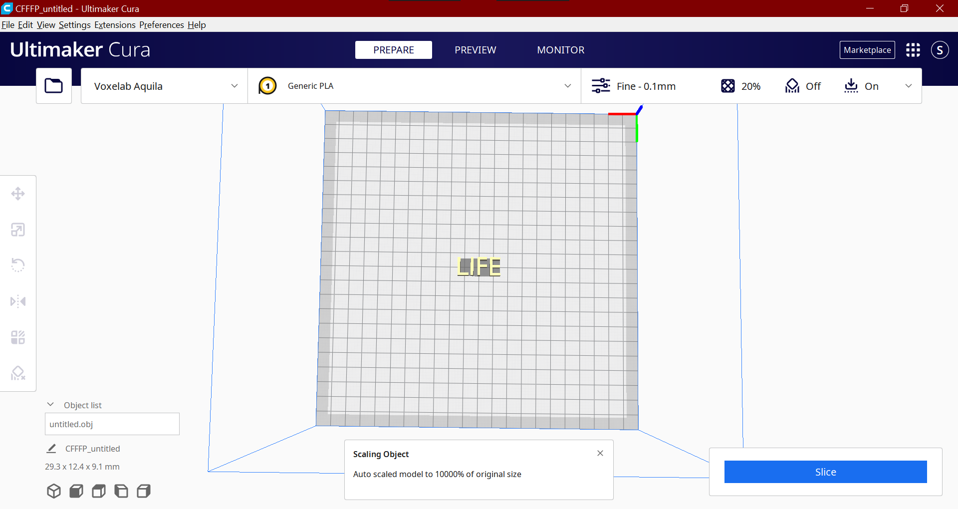Click the Slice button

(825, 472)
